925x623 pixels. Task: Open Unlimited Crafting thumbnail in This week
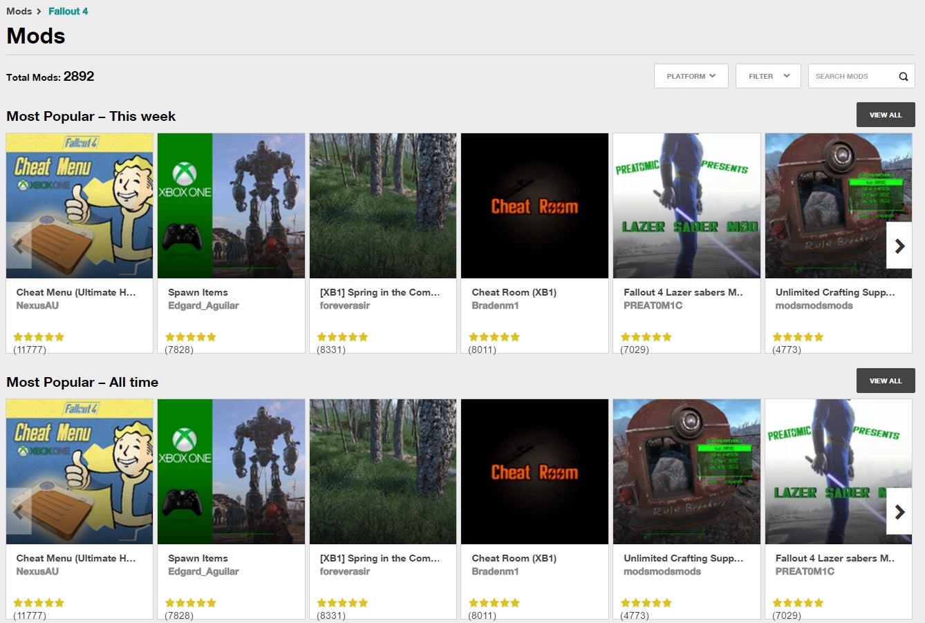839,206
